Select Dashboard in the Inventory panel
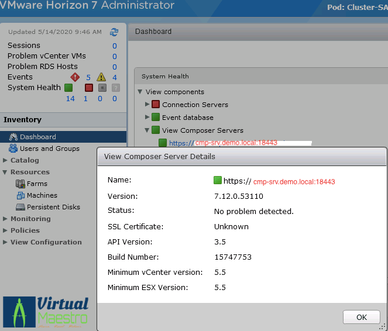Screen dimensions: 388x331 38,137
